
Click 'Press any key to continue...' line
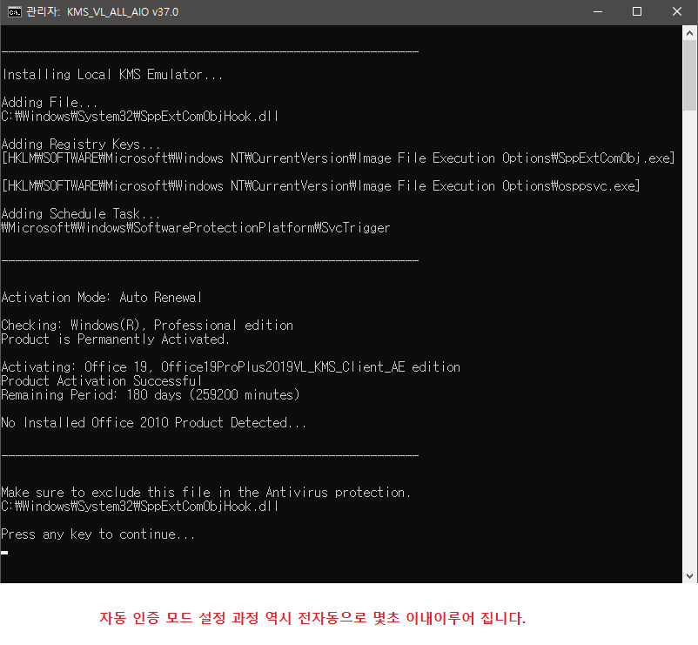(98, 534)
